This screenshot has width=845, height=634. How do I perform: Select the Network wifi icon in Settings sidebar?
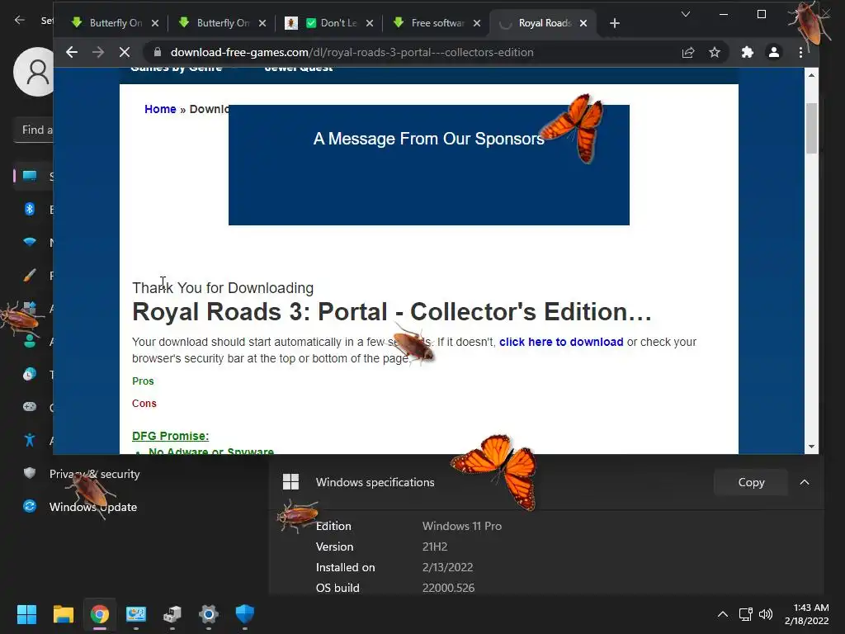tap(30, 242)
